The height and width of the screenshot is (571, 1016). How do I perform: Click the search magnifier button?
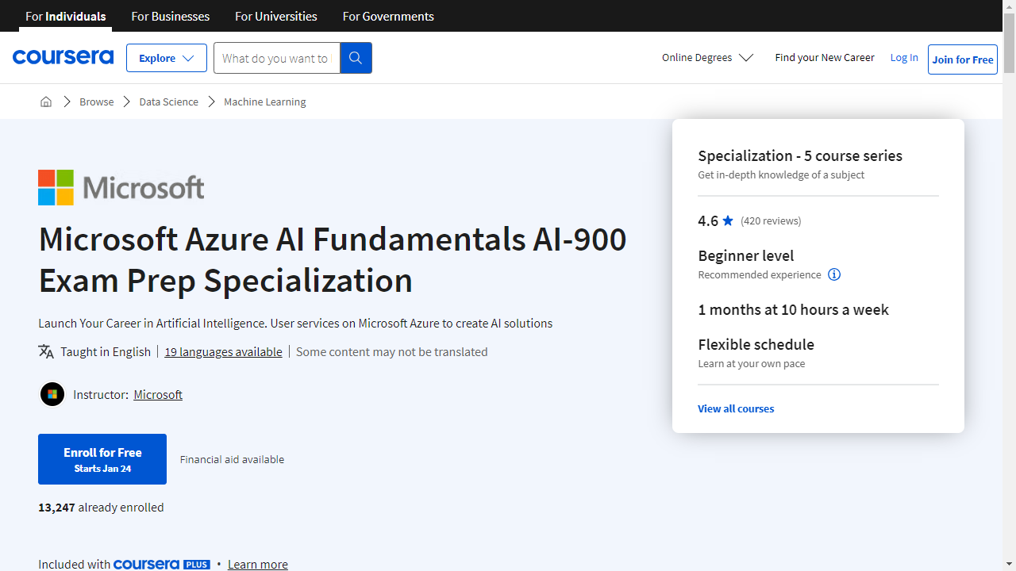[356, 58]
